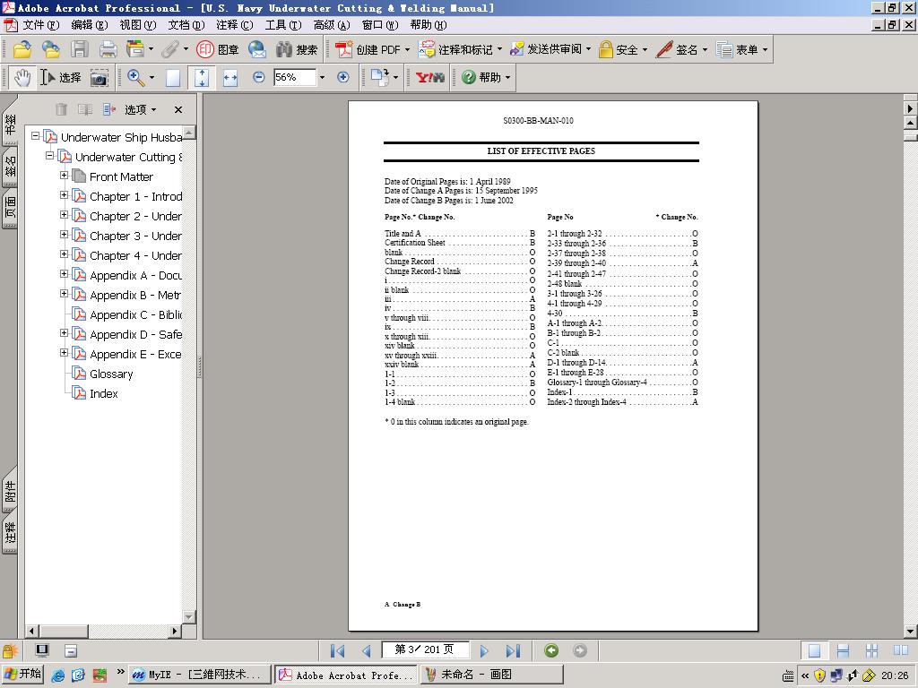Set Actual Size page view
The width and height of the screenshot is (918, 688).
point(173,78)
